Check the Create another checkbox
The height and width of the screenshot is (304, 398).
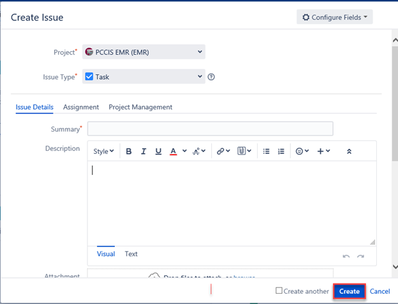click(x=279, y=291)
